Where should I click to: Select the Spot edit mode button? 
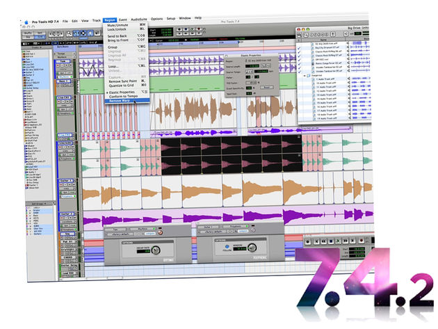40,33
